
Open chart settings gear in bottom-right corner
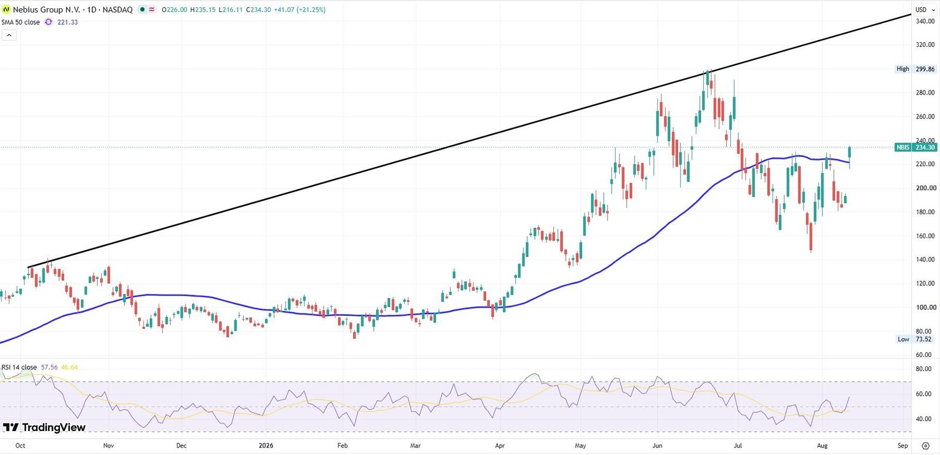coord(926,446)
